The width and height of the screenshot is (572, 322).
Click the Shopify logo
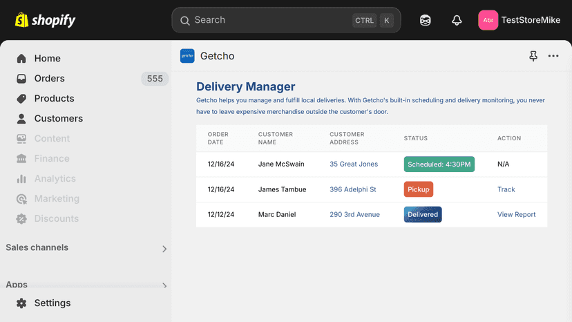(45, 20)
